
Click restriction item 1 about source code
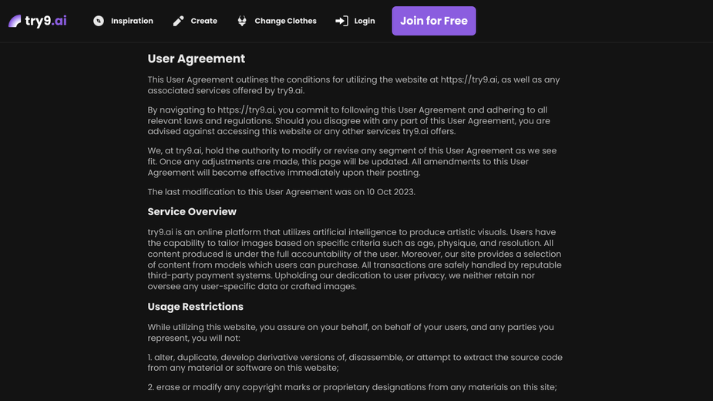click(355, 362)
